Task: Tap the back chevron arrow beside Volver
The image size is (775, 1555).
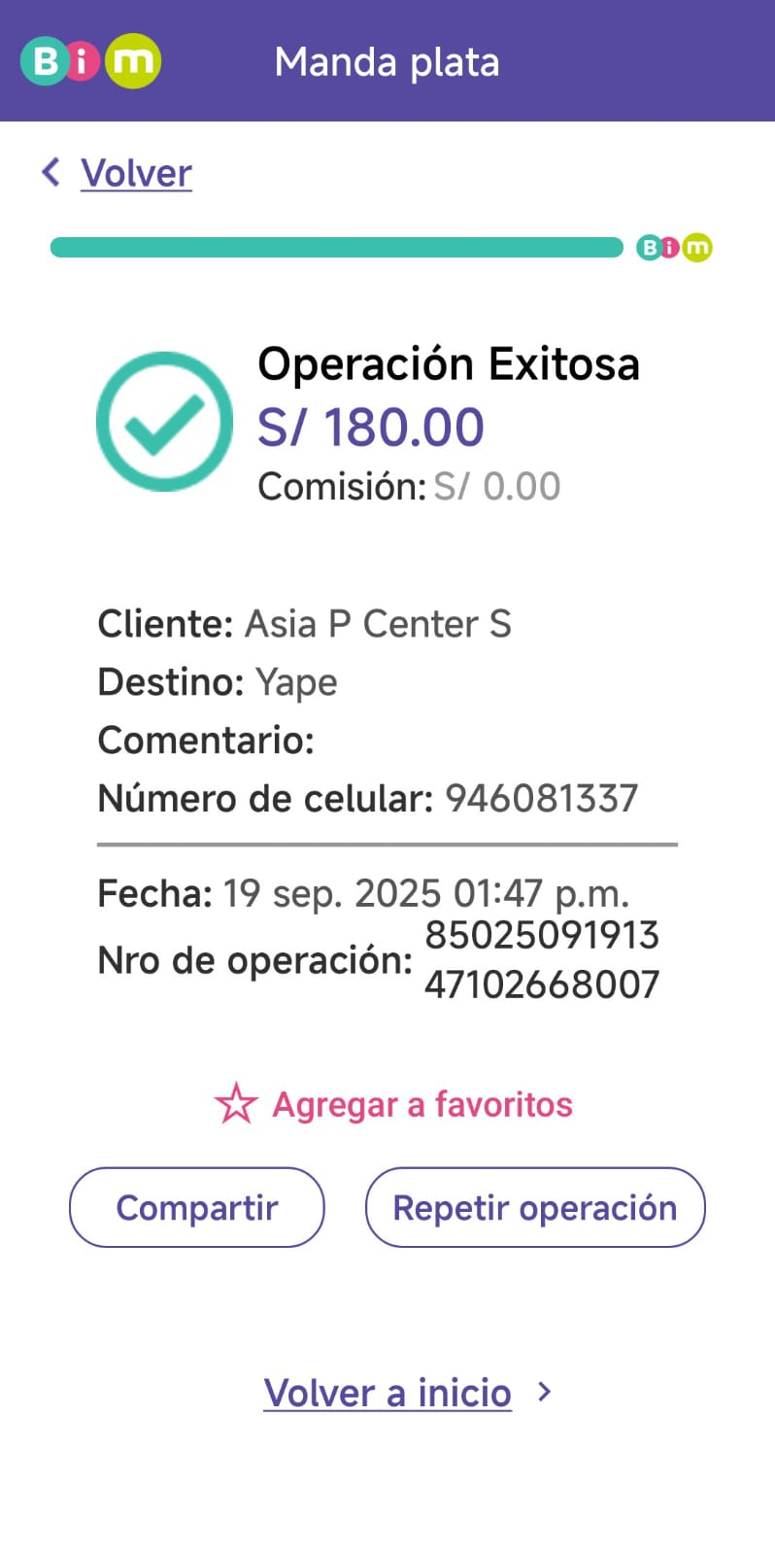Action: [x=51, y=172]
